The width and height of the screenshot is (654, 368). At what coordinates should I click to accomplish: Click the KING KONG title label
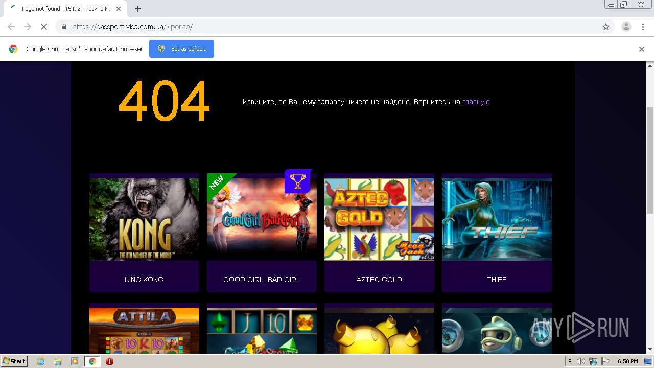(144, 280)
